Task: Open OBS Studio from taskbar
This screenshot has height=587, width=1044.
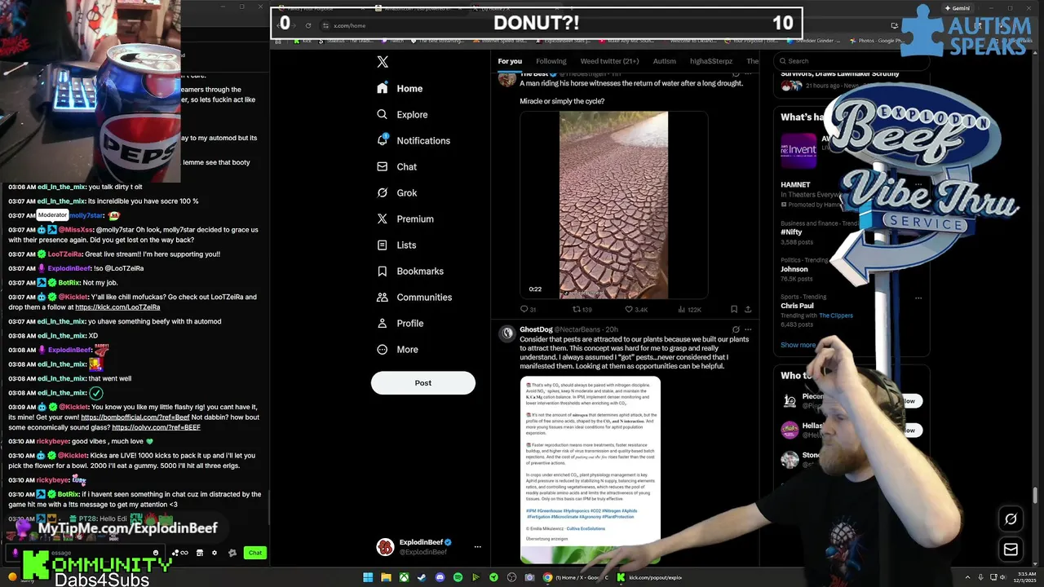Action: [x=511, y=577]
